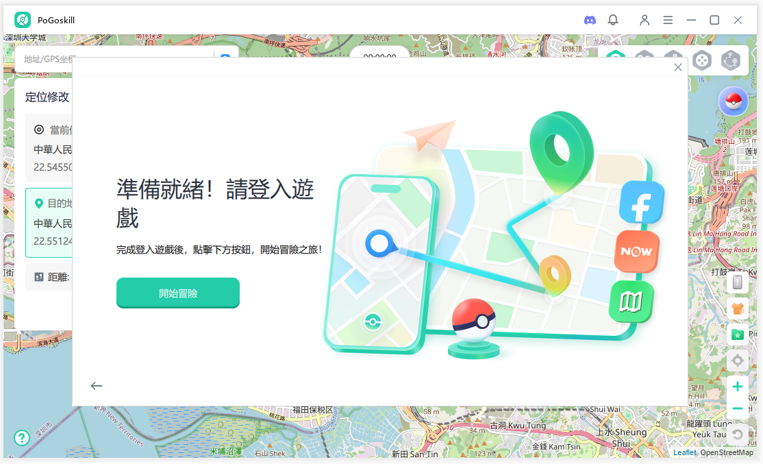This screenshot has width=763, height=464.
Task: Open the Discord community icon
Action: 590,20
